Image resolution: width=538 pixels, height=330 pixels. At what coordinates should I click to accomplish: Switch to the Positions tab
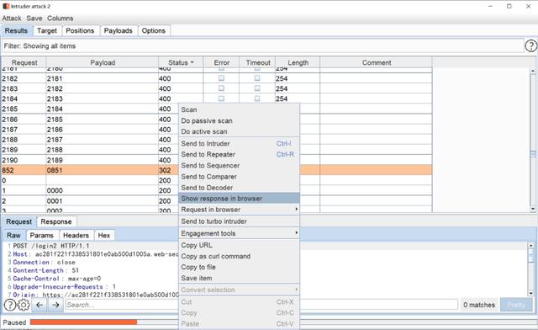(x=80, y=30)
